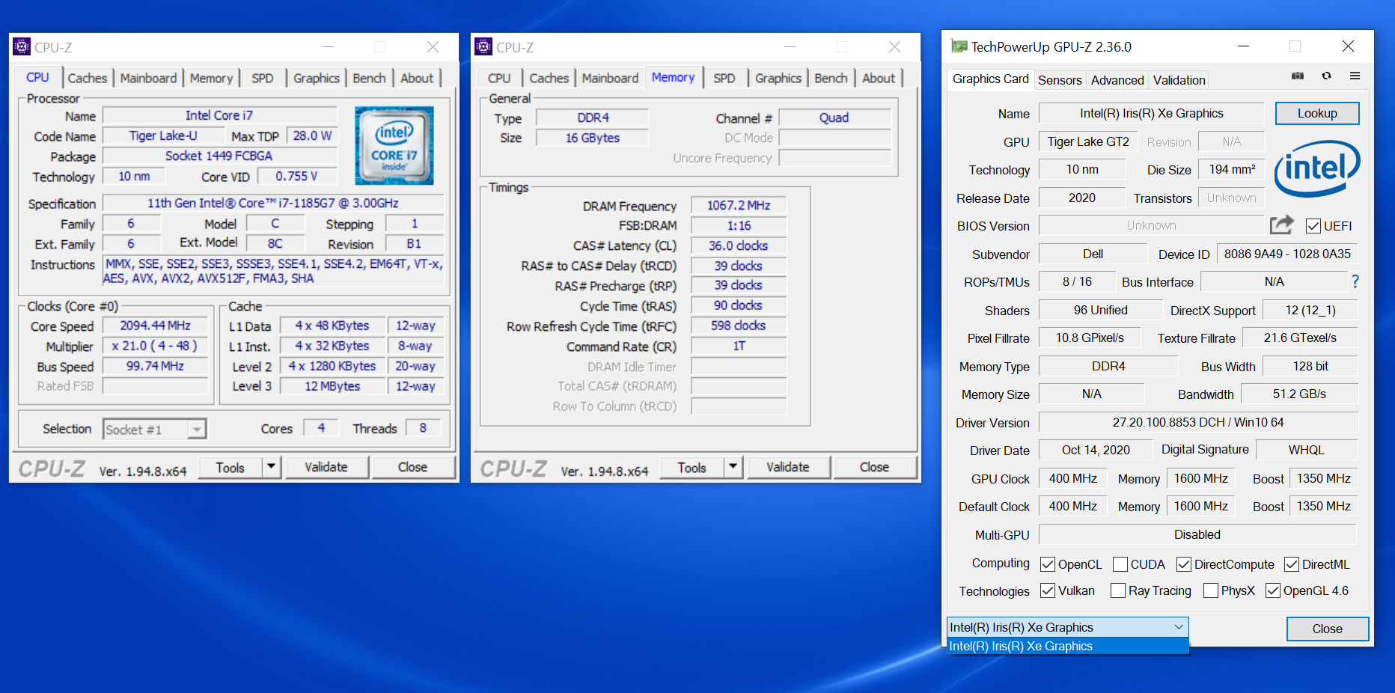Click Validate in second CPU-Z window
This screenshot has height=693, width=1395.
click(x=788, y=467)
